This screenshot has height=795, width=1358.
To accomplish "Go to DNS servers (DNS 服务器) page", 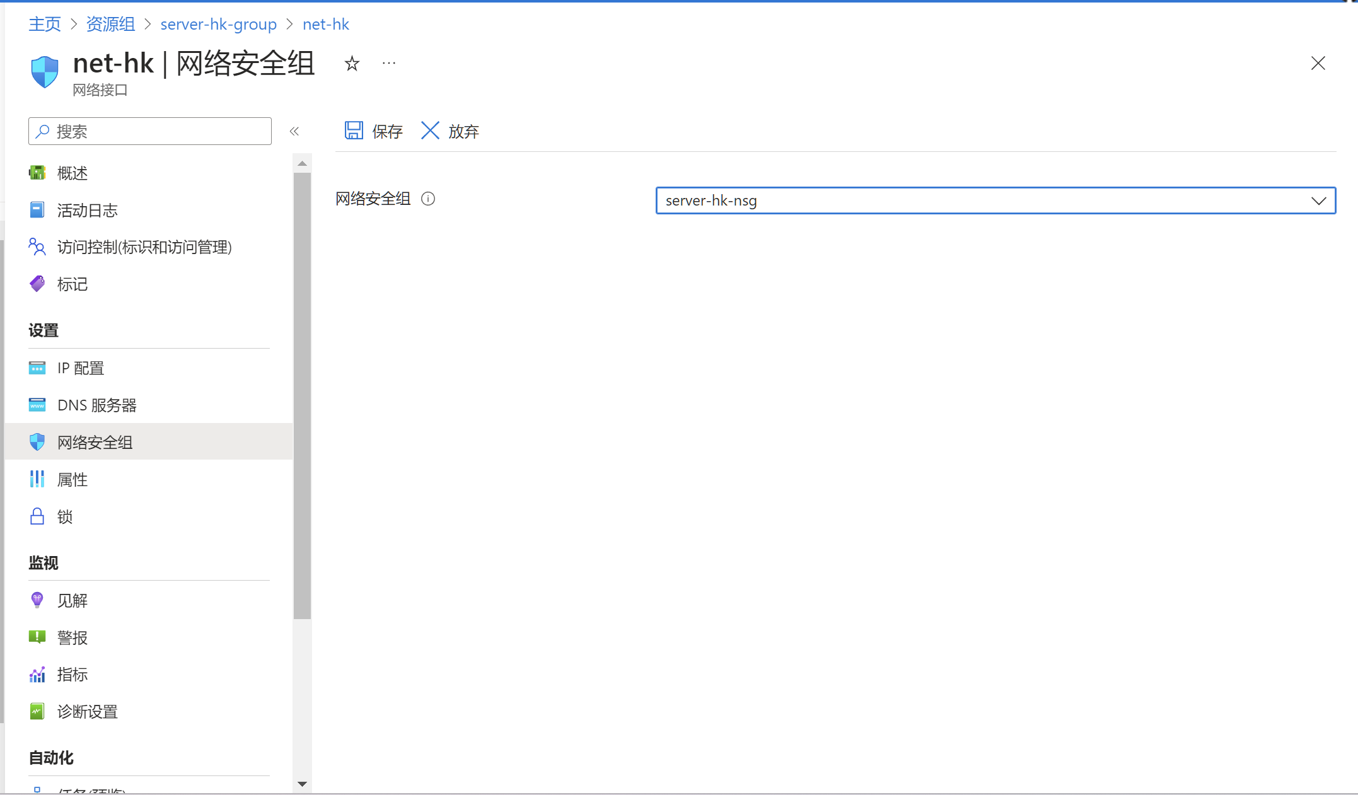I will click(96, 405).
